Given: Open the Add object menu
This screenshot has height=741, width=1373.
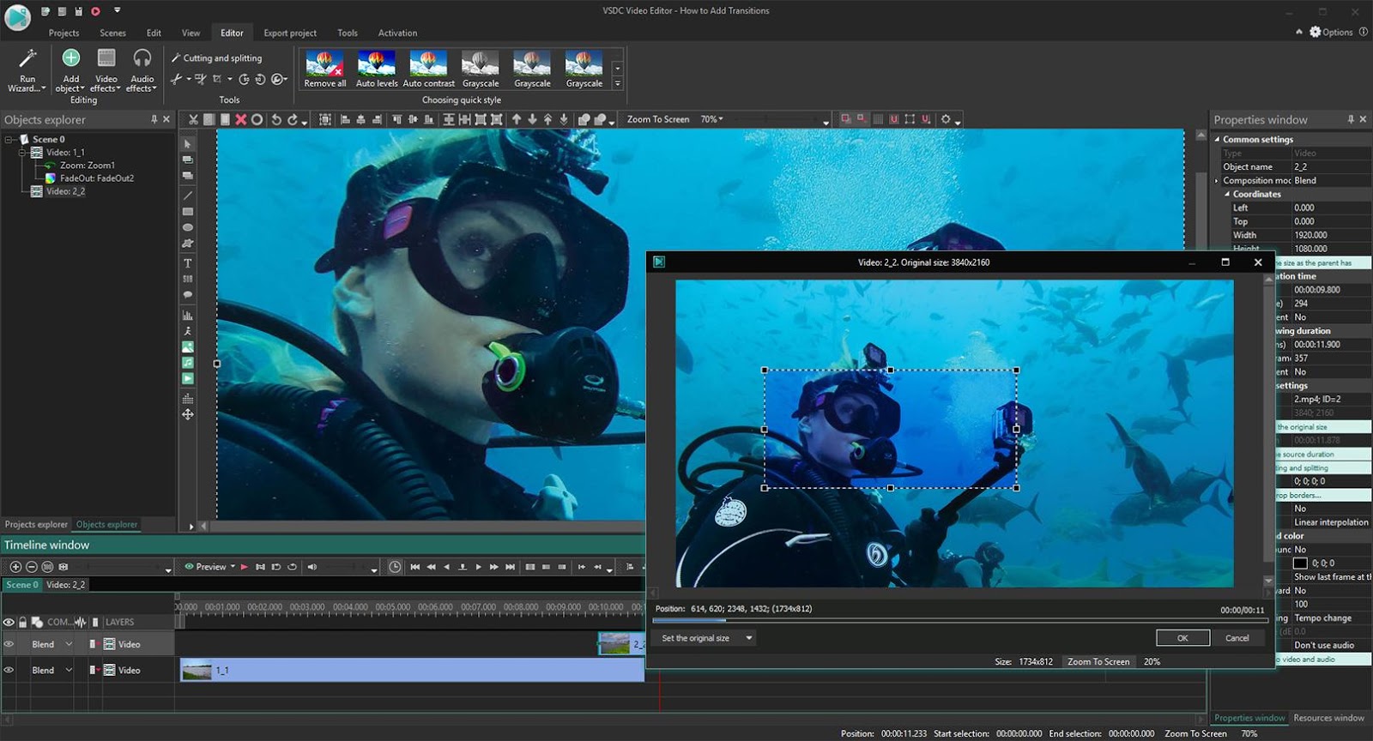Looking at the screenshot, I should point(70,70).
